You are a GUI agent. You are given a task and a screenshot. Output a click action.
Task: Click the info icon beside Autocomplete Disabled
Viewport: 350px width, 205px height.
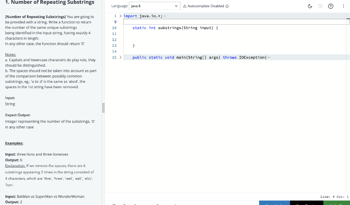[227, 6]
